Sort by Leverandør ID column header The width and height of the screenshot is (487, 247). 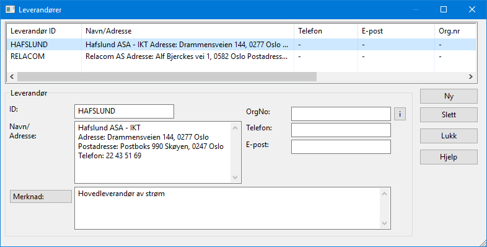click(x=44, y=31)
